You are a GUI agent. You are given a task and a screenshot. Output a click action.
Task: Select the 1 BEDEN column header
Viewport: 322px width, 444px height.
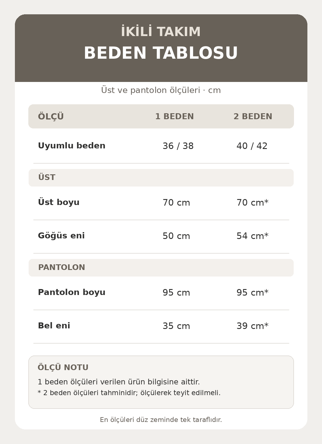174,117
